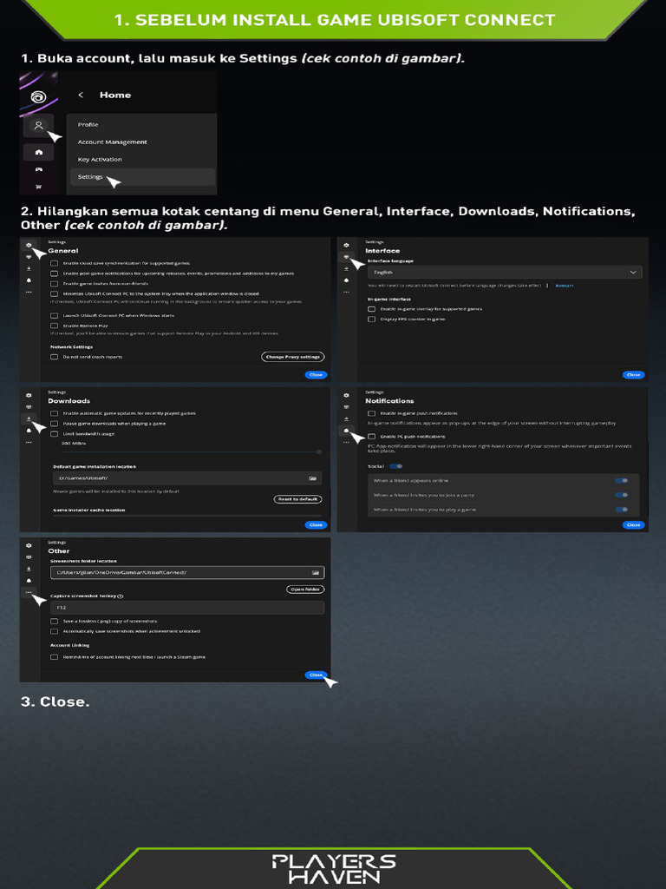Close the General settings panel
Image resolution: width=666 pixels, height=889 pixels.
tap(316, 375)
